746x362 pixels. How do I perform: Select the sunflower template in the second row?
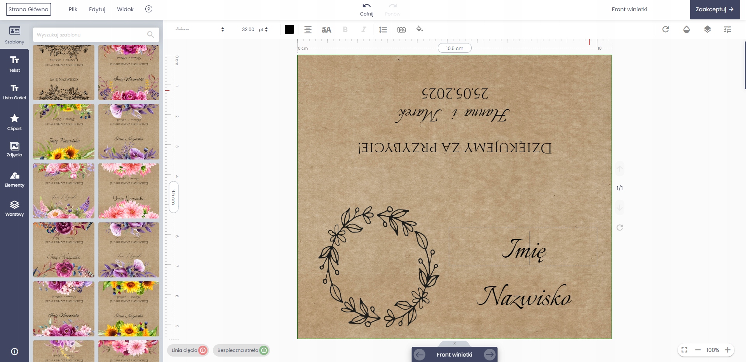64,132
